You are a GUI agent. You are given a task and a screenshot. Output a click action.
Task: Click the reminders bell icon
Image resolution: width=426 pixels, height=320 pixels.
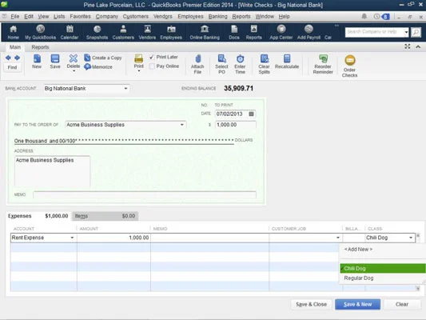click(364, 16)
